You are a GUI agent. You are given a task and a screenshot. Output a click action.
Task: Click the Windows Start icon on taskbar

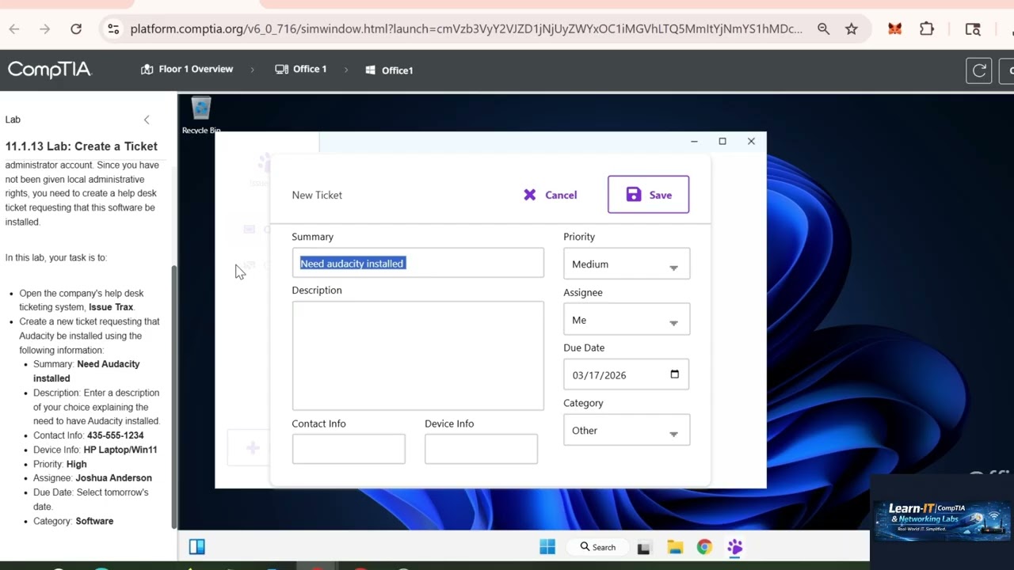(x=547, y=547)
